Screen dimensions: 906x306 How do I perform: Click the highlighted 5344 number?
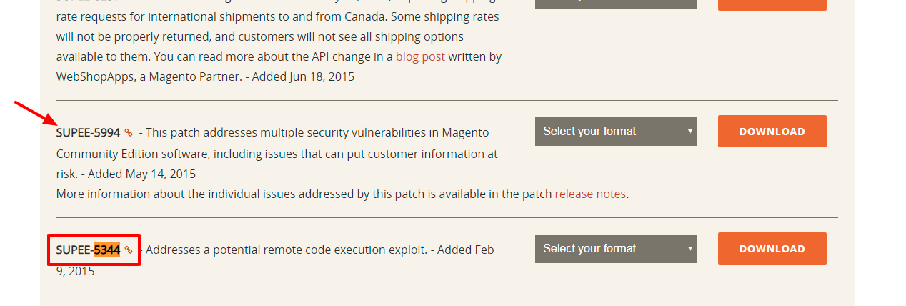[107, 250]
